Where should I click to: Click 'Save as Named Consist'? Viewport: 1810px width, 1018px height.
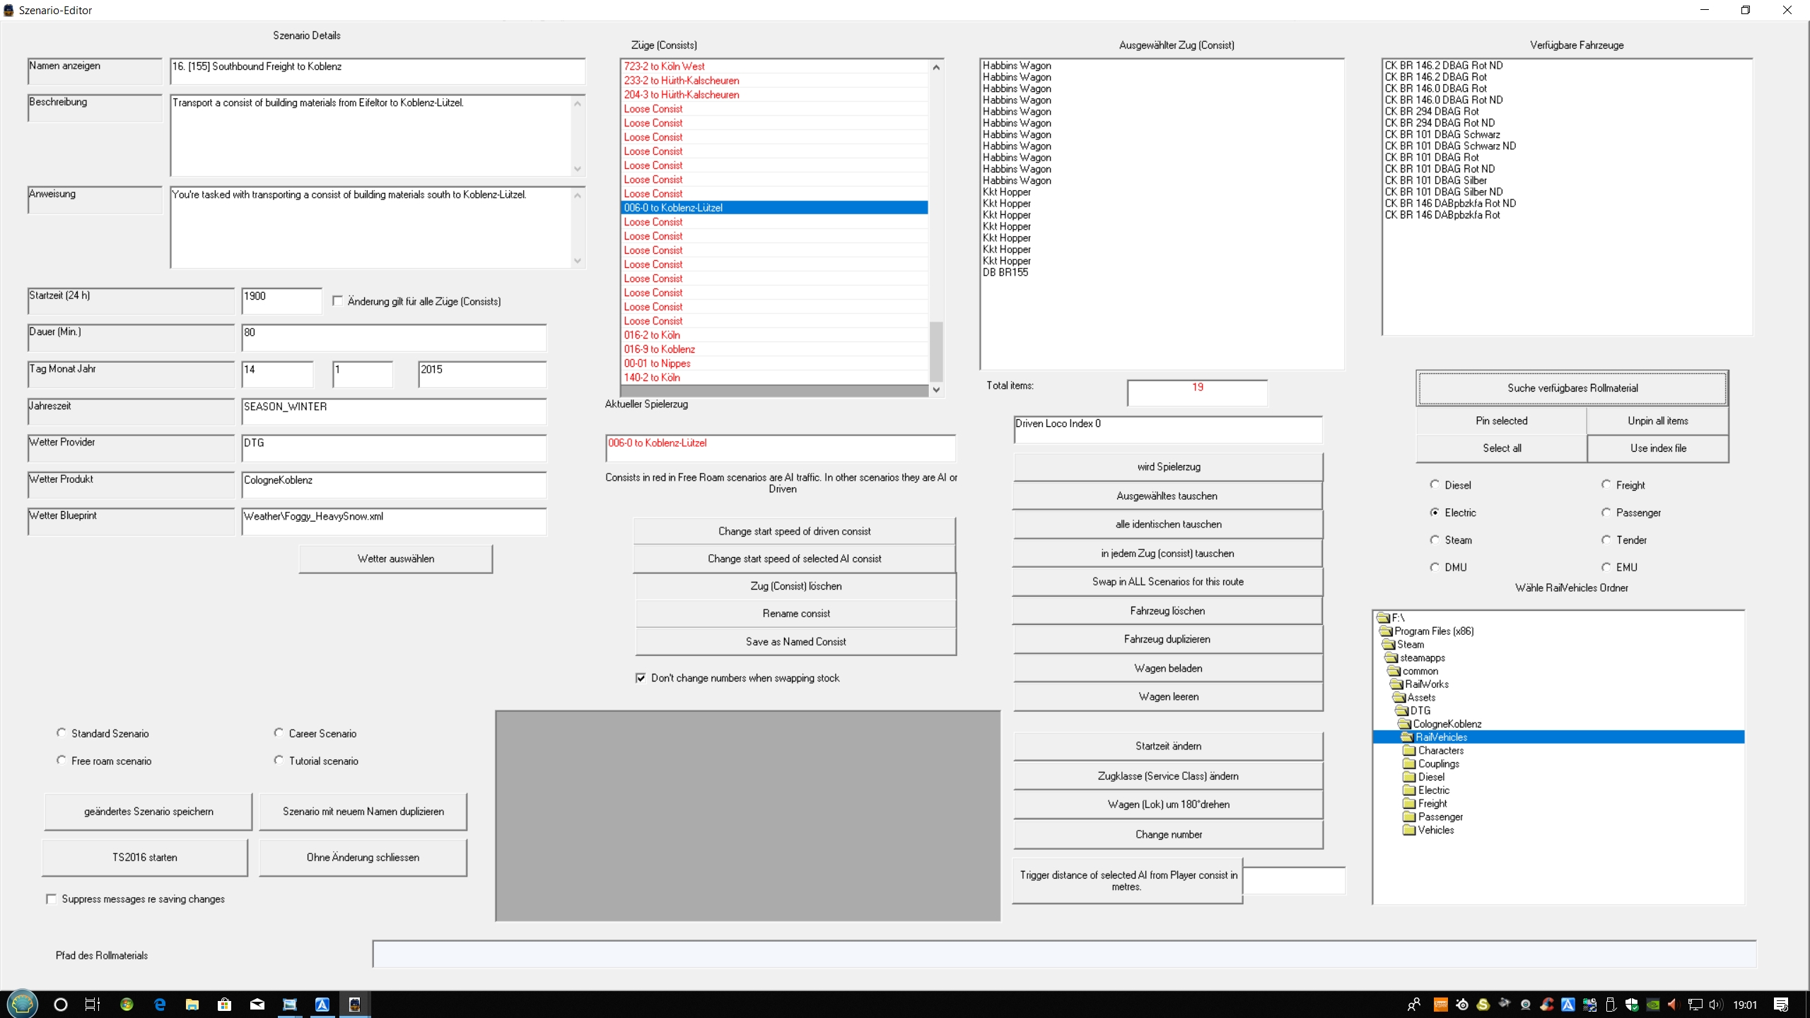pos(796,642)
